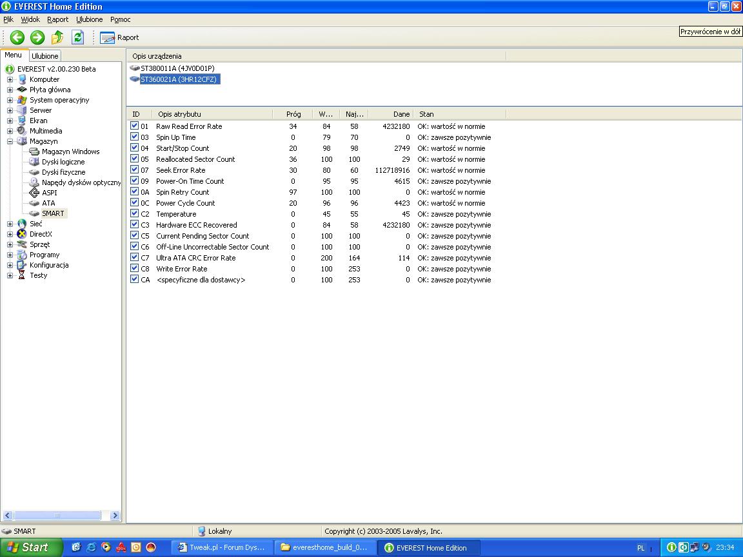
Task: Open Dyski logiczne page
Action: [x=63, y=162]
